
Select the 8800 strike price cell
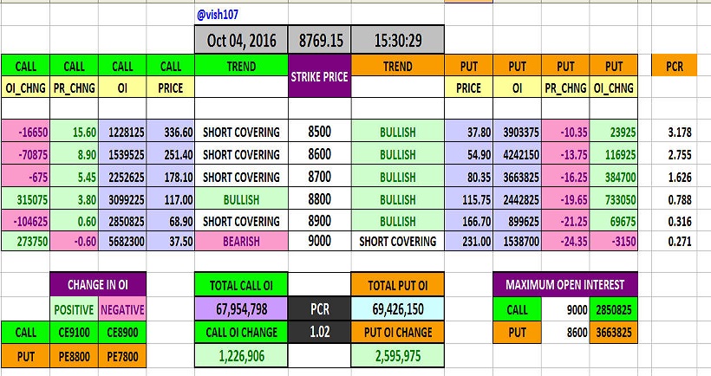[x=320, y=199]
